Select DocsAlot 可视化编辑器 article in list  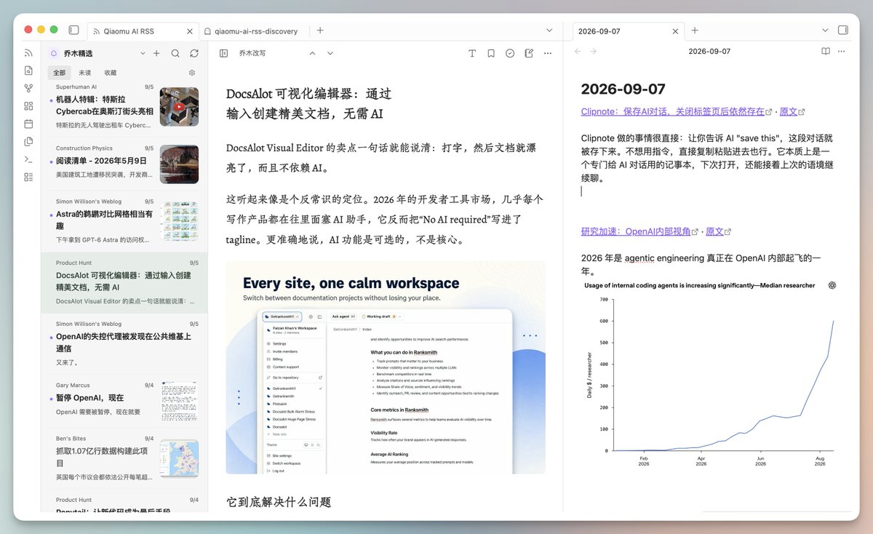click(124, 282)
